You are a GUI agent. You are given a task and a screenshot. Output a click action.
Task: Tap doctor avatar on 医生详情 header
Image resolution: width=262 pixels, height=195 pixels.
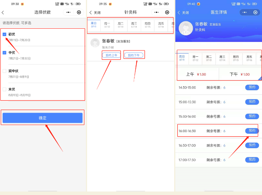click(186, 28)
